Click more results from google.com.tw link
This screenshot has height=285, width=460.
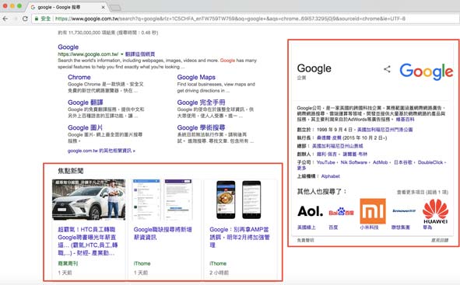(101, 151)
